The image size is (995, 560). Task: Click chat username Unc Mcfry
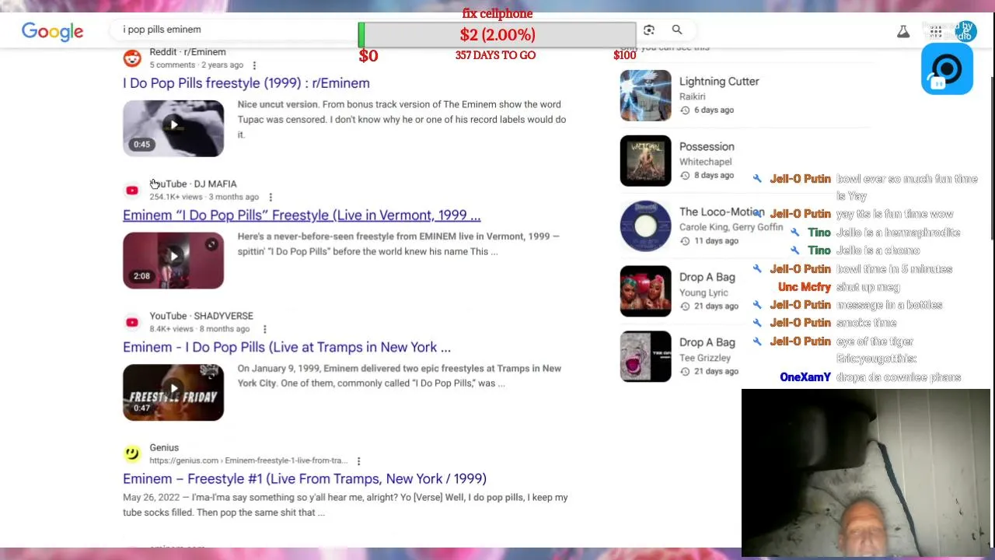coord(805,287)
